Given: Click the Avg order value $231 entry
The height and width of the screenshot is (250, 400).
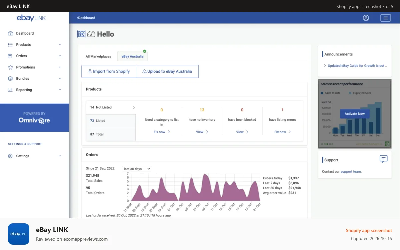Looking at the screenshot, I should tap(280, 193).
